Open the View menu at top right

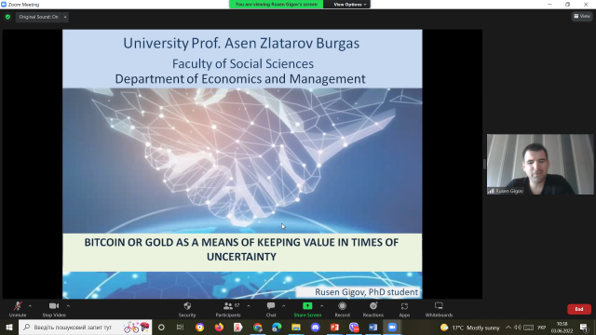[582, 17]
